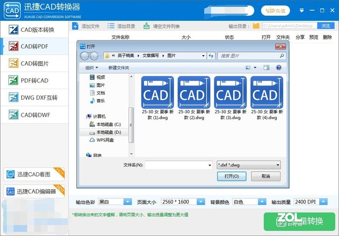Click the change view icon
This screenshot has width=339, height=236.
[248, 68]
